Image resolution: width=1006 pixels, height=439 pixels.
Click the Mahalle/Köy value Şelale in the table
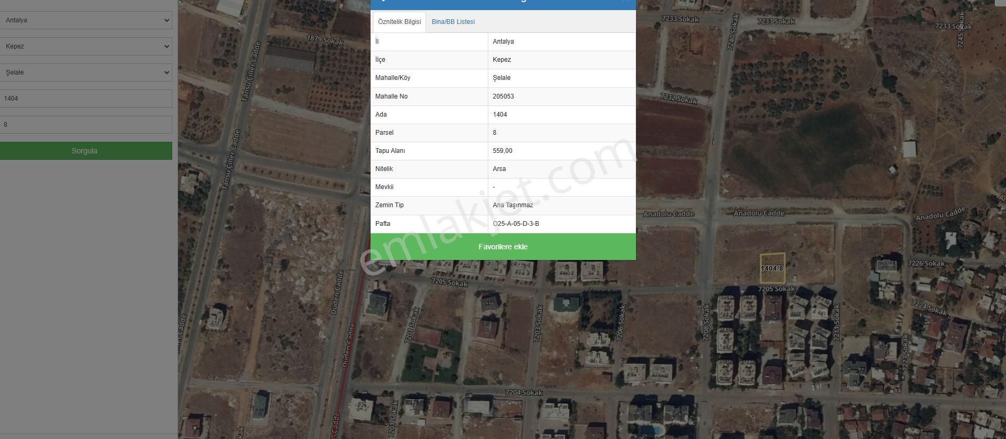[502, 78]
